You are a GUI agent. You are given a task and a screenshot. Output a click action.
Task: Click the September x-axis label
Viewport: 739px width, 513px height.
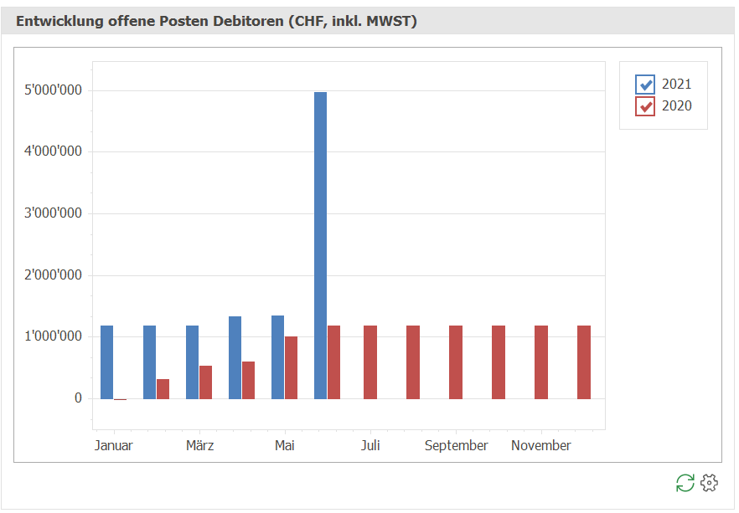click(x=456, y=445)
